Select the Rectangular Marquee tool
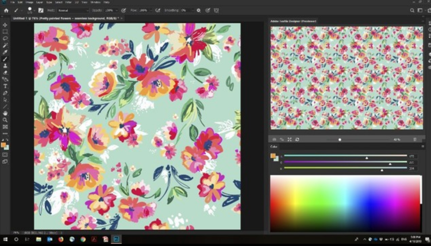The width and height of the screenshot is (431, 246). coord(5,32)
